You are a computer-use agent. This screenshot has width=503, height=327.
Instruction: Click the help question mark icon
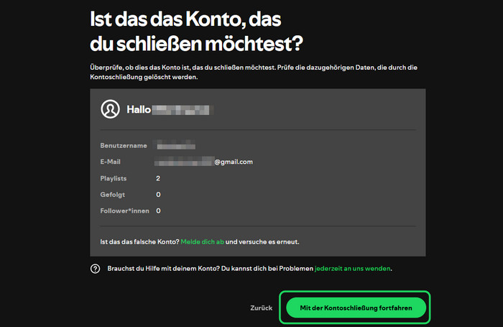[95, 269]
